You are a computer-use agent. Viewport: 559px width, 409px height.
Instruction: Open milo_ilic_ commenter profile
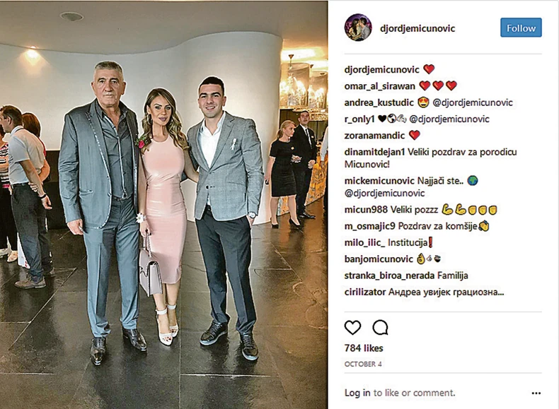364,243
